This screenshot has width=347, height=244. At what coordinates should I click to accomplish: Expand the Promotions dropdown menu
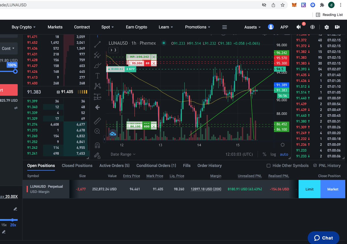198,27
